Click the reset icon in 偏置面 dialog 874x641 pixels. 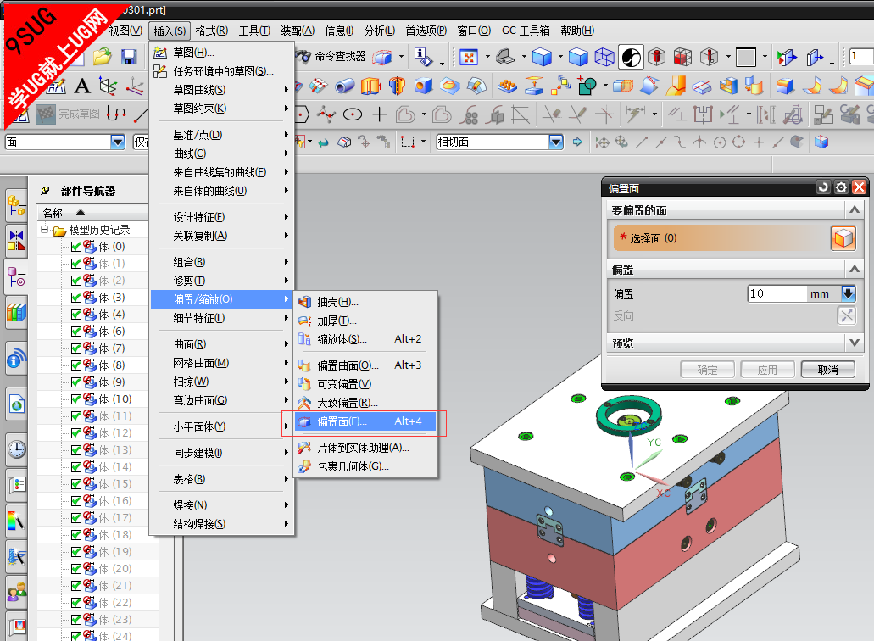tap(824, 187)
